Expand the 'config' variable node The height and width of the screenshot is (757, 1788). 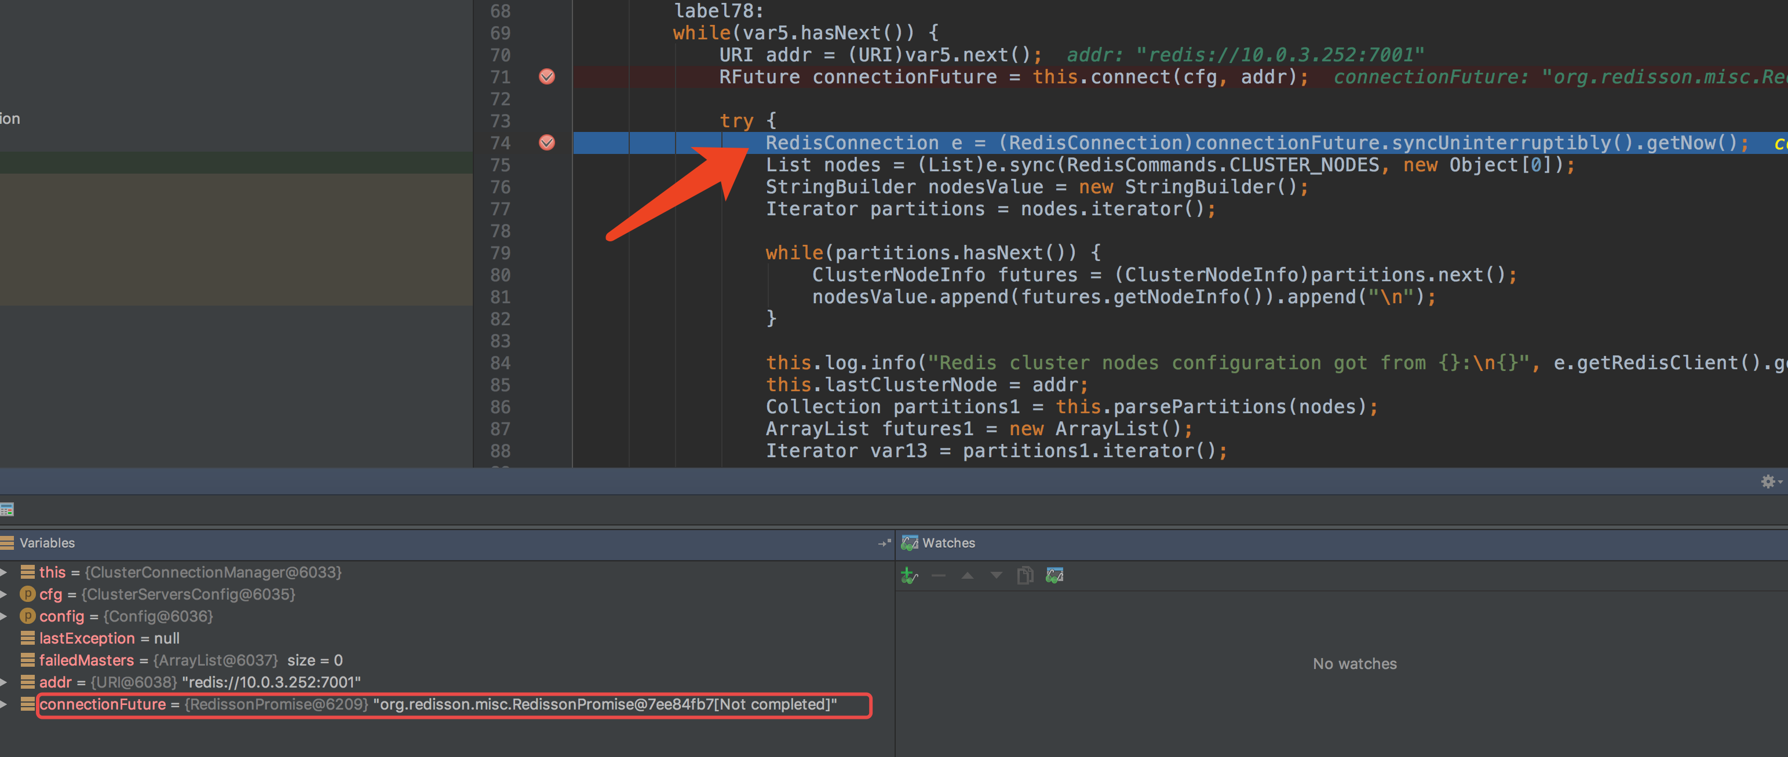coord(4,616)
